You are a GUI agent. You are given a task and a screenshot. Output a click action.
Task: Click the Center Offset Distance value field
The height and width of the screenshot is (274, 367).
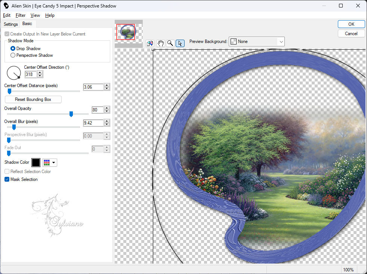(x=93, y=87)
